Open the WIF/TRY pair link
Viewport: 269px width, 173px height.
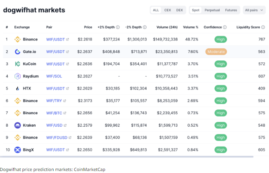pos(56,101)
